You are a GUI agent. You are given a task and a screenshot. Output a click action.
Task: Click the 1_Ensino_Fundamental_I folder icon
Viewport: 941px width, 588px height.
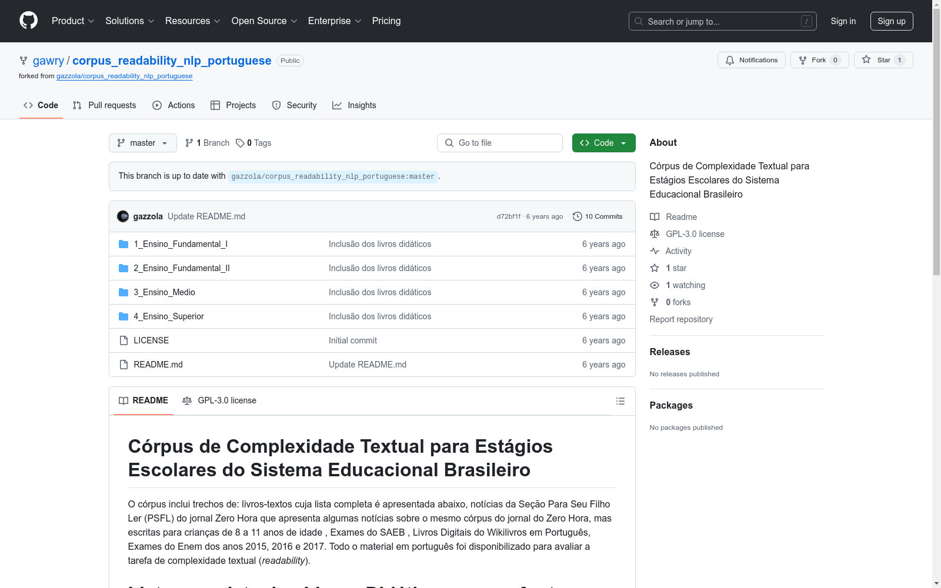124,244
